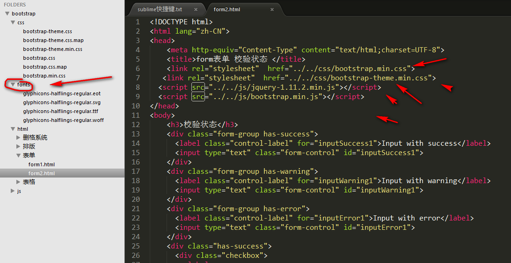Open bootstrap.min.css from the sidebar
The image size is (511, 263).
click(x=44, y=76)
